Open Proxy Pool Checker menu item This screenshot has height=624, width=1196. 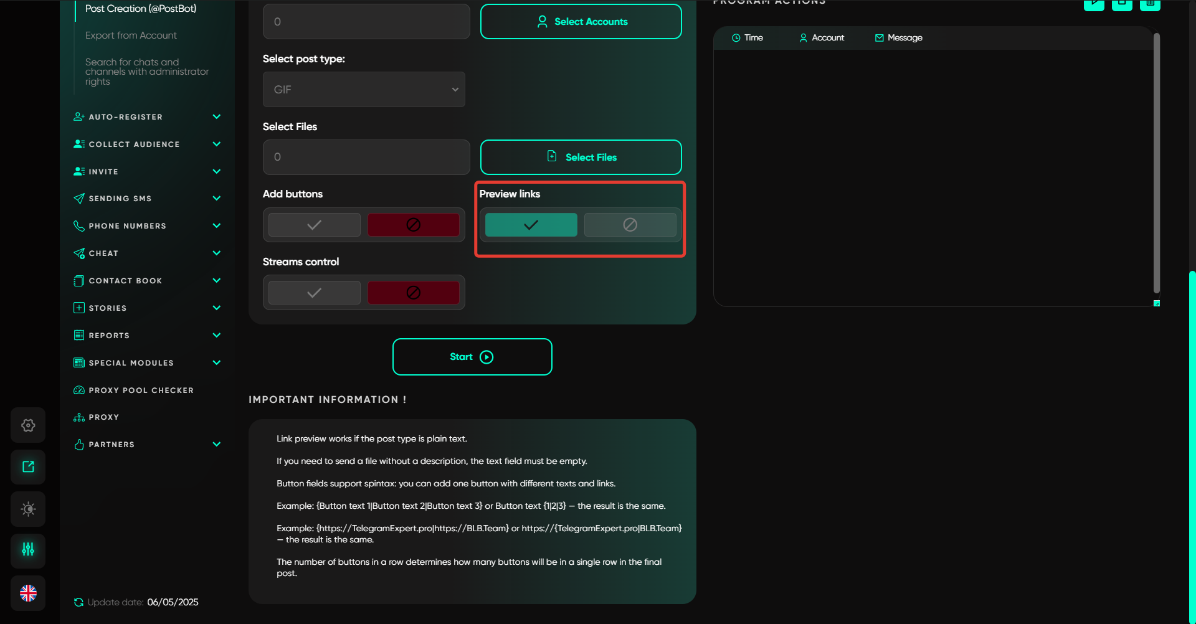click(x=141, y=390)
